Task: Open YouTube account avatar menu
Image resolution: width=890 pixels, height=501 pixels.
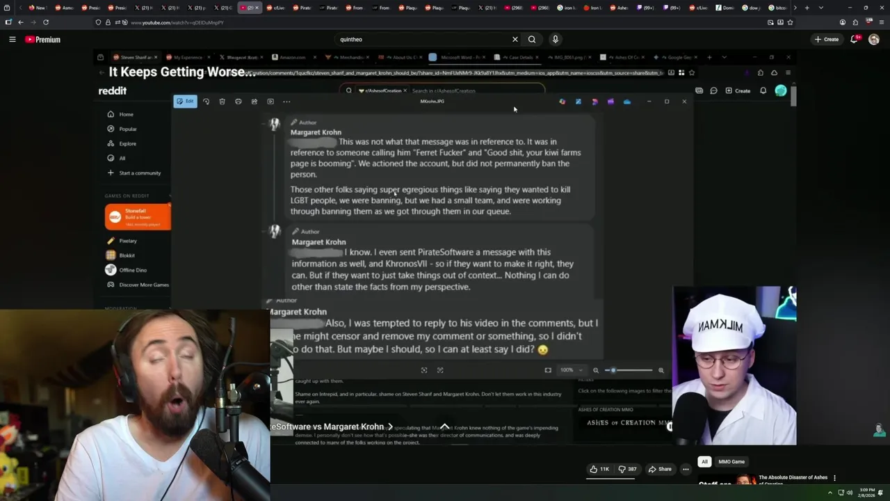Action: click(874, 40)
